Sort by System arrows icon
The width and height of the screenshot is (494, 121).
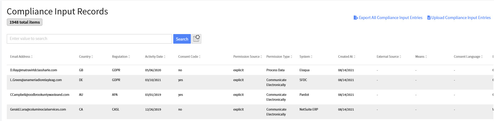tap(311, 57)
